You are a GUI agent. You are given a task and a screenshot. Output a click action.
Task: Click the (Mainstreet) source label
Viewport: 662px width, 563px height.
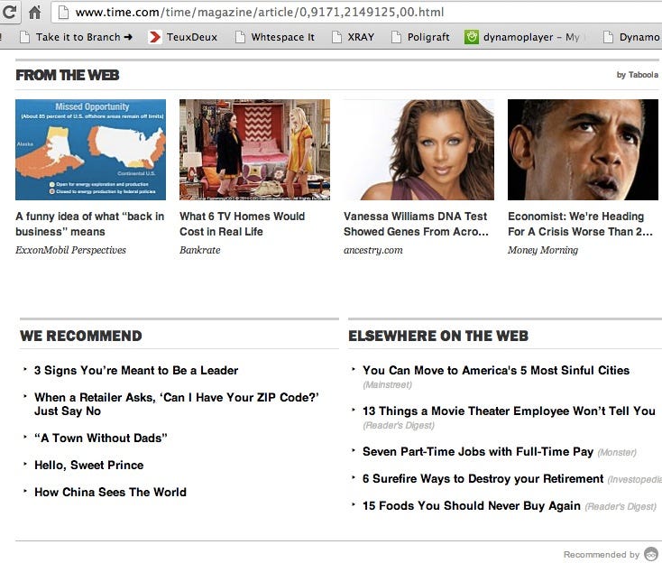coord(387,384)
